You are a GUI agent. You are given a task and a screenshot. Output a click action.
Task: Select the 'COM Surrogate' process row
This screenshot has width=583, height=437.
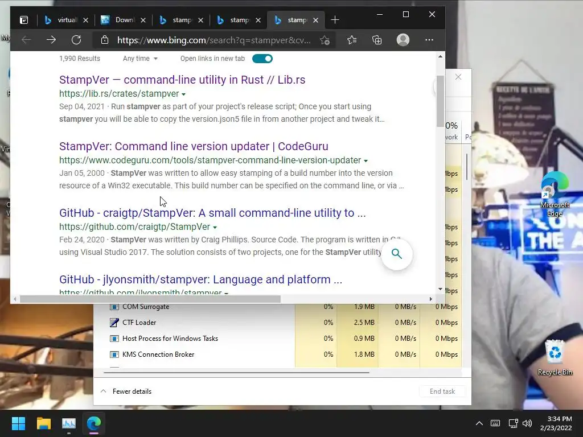[278, 307]
